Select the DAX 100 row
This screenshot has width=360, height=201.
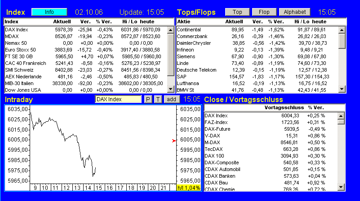(271, 156)
